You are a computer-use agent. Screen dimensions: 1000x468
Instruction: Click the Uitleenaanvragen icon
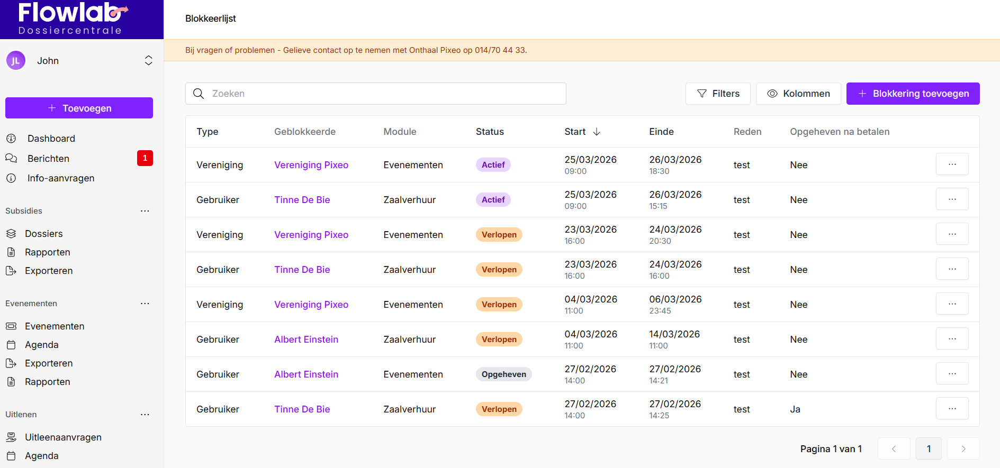coord(11,437)
